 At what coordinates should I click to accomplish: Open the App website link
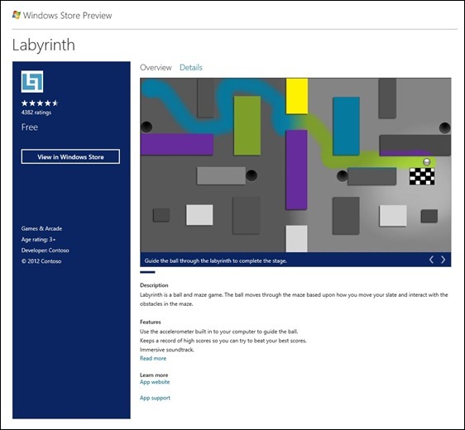coord(155,382)
